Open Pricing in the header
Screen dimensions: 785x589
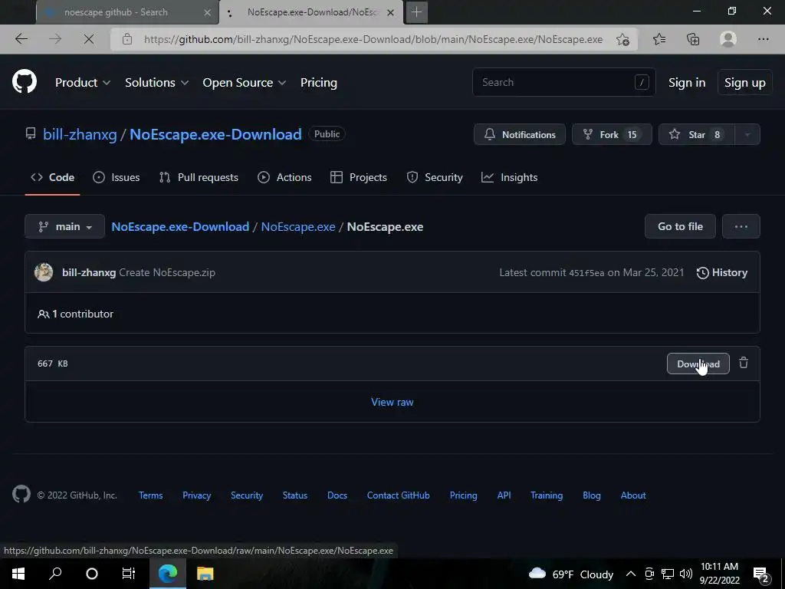click(318, 83)
